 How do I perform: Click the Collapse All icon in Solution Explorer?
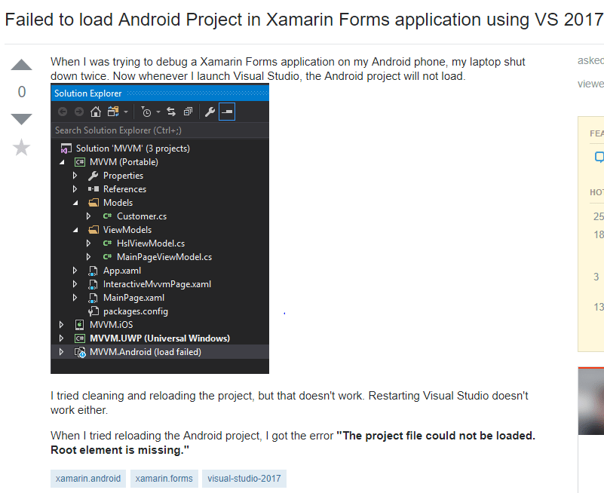(188, 112)
